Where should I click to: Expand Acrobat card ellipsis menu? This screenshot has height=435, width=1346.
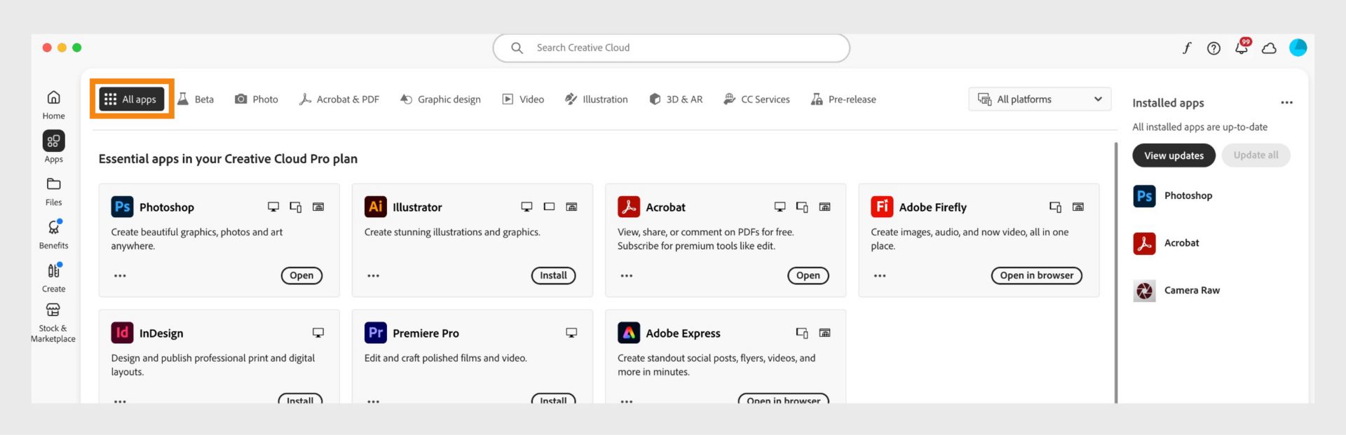(626, 276)
